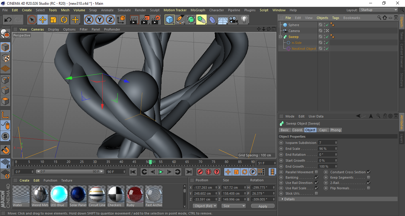This screenshot has height=216, width=405.
Task: Switch to the Coord. tab
Action: coord(297,130)
